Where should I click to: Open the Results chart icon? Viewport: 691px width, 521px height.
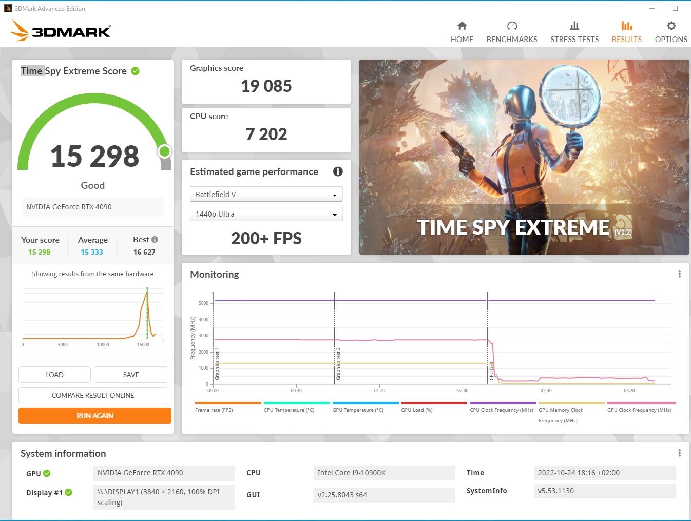click(627, 26)
